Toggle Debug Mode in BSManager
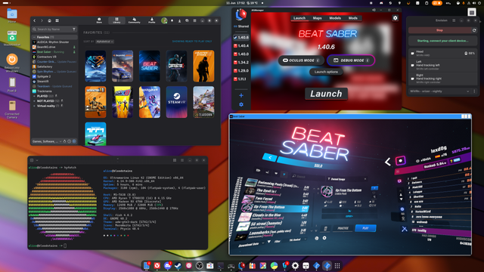Screen dimensions: 484x272 351,60
